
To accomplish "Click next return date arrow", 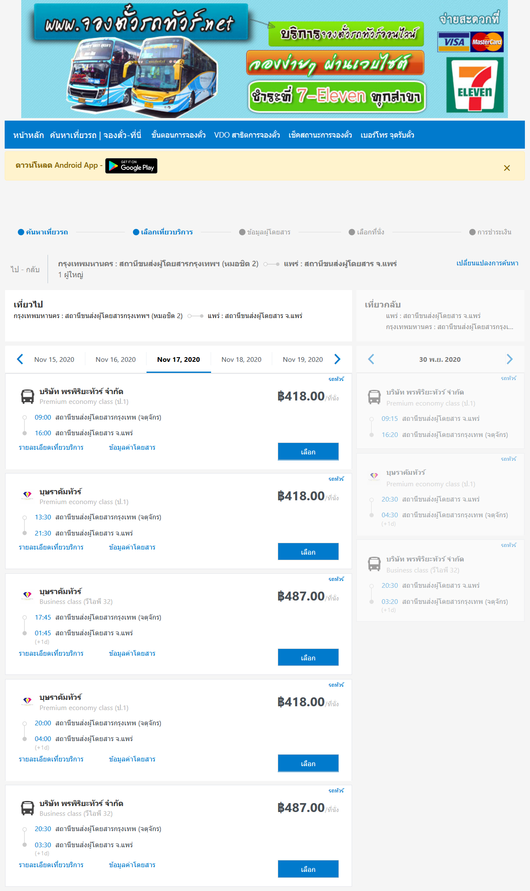I will tap(510, 359).
